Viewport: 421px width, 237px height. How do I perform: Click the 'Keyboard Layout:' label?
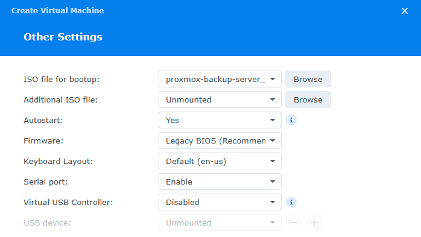pos(58,161)
